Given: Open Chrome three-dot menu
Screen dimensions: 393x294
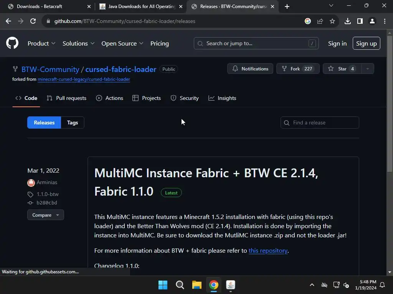Looking at the screenshot, I should click(x=385, y=21).
